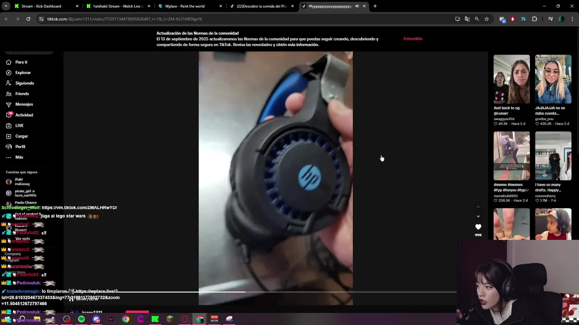Click the video progress bar
This screenshot has height=325, width=579.
[275, 292]
